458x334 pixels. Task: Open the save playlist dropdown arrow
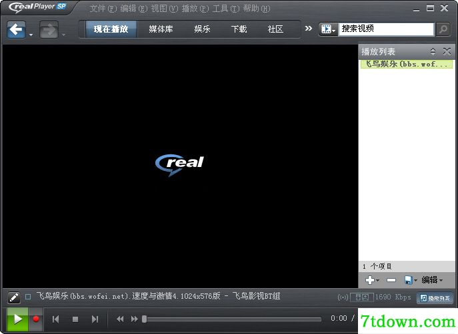point(415,280)
